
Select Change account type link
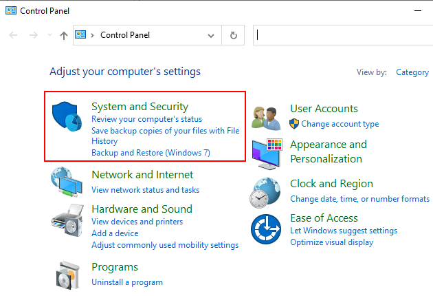click(340, 124)
